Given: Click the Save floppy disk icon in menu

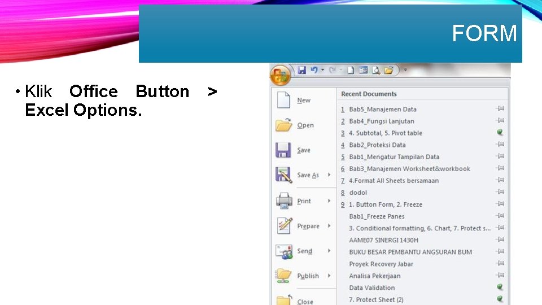Looking at the screenshot, I should pos(283,150).
